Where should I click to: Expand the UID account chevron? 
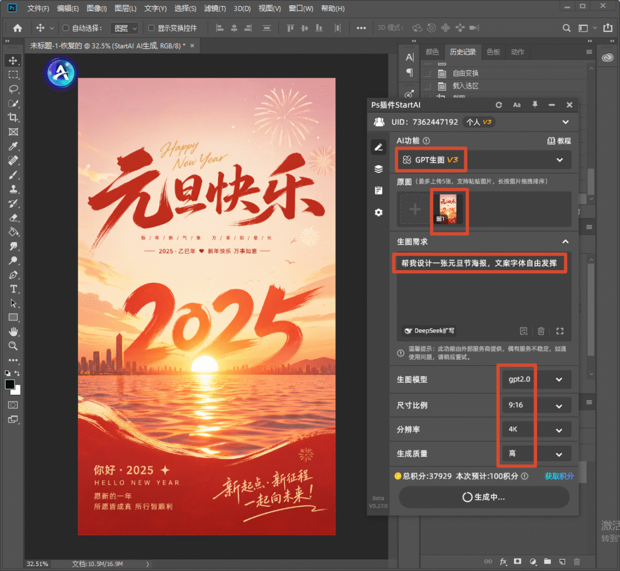[566, 122]
